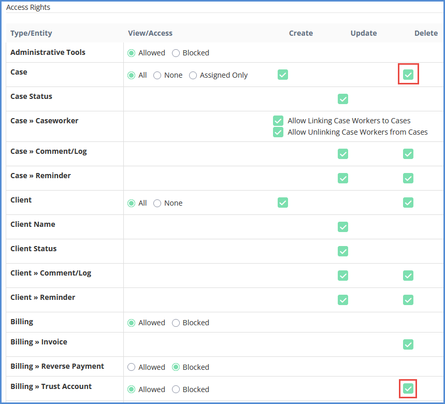
Task: Set Billing access to Blocked
Action: click(176, 323)
